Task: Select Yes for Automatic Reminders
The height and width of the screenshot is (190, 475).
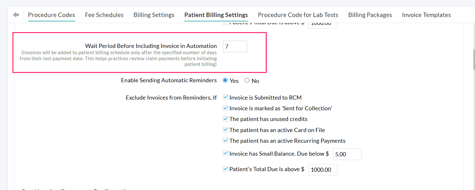Action: click(x=225, y=80)
